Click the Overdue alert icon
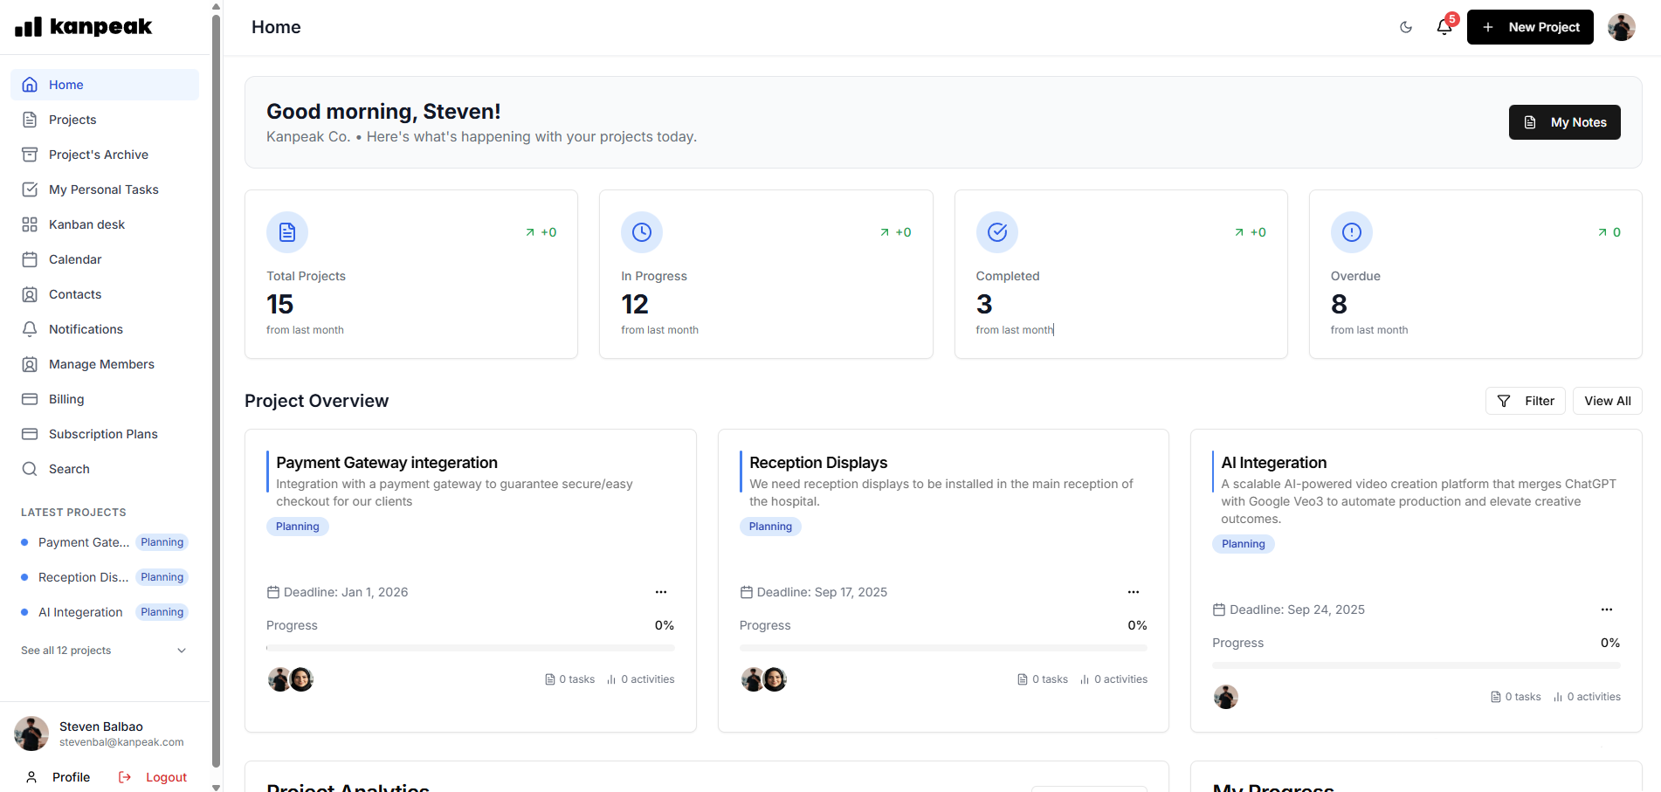1661x792 pixels. pyautogui.click(x=1351, y=232)
